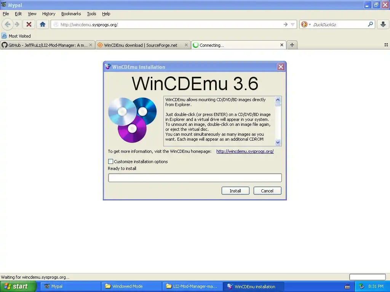Click the search magnifier icon
390x292 pixels.
[x=370, y=24]
